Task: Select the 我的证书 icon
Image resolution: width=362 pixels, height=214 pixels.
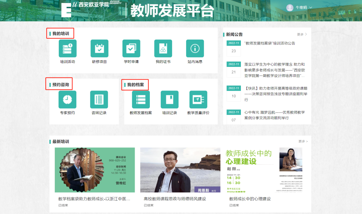Action: pyautogui.click(x=163, y=49)
